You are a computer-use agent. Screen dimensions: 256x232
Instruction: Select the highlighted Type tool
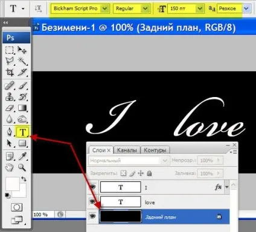tap(23, 132)
